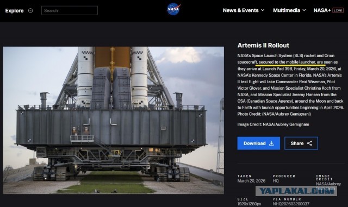
Task: Click the Share button
Action: (x=301, y=143)
